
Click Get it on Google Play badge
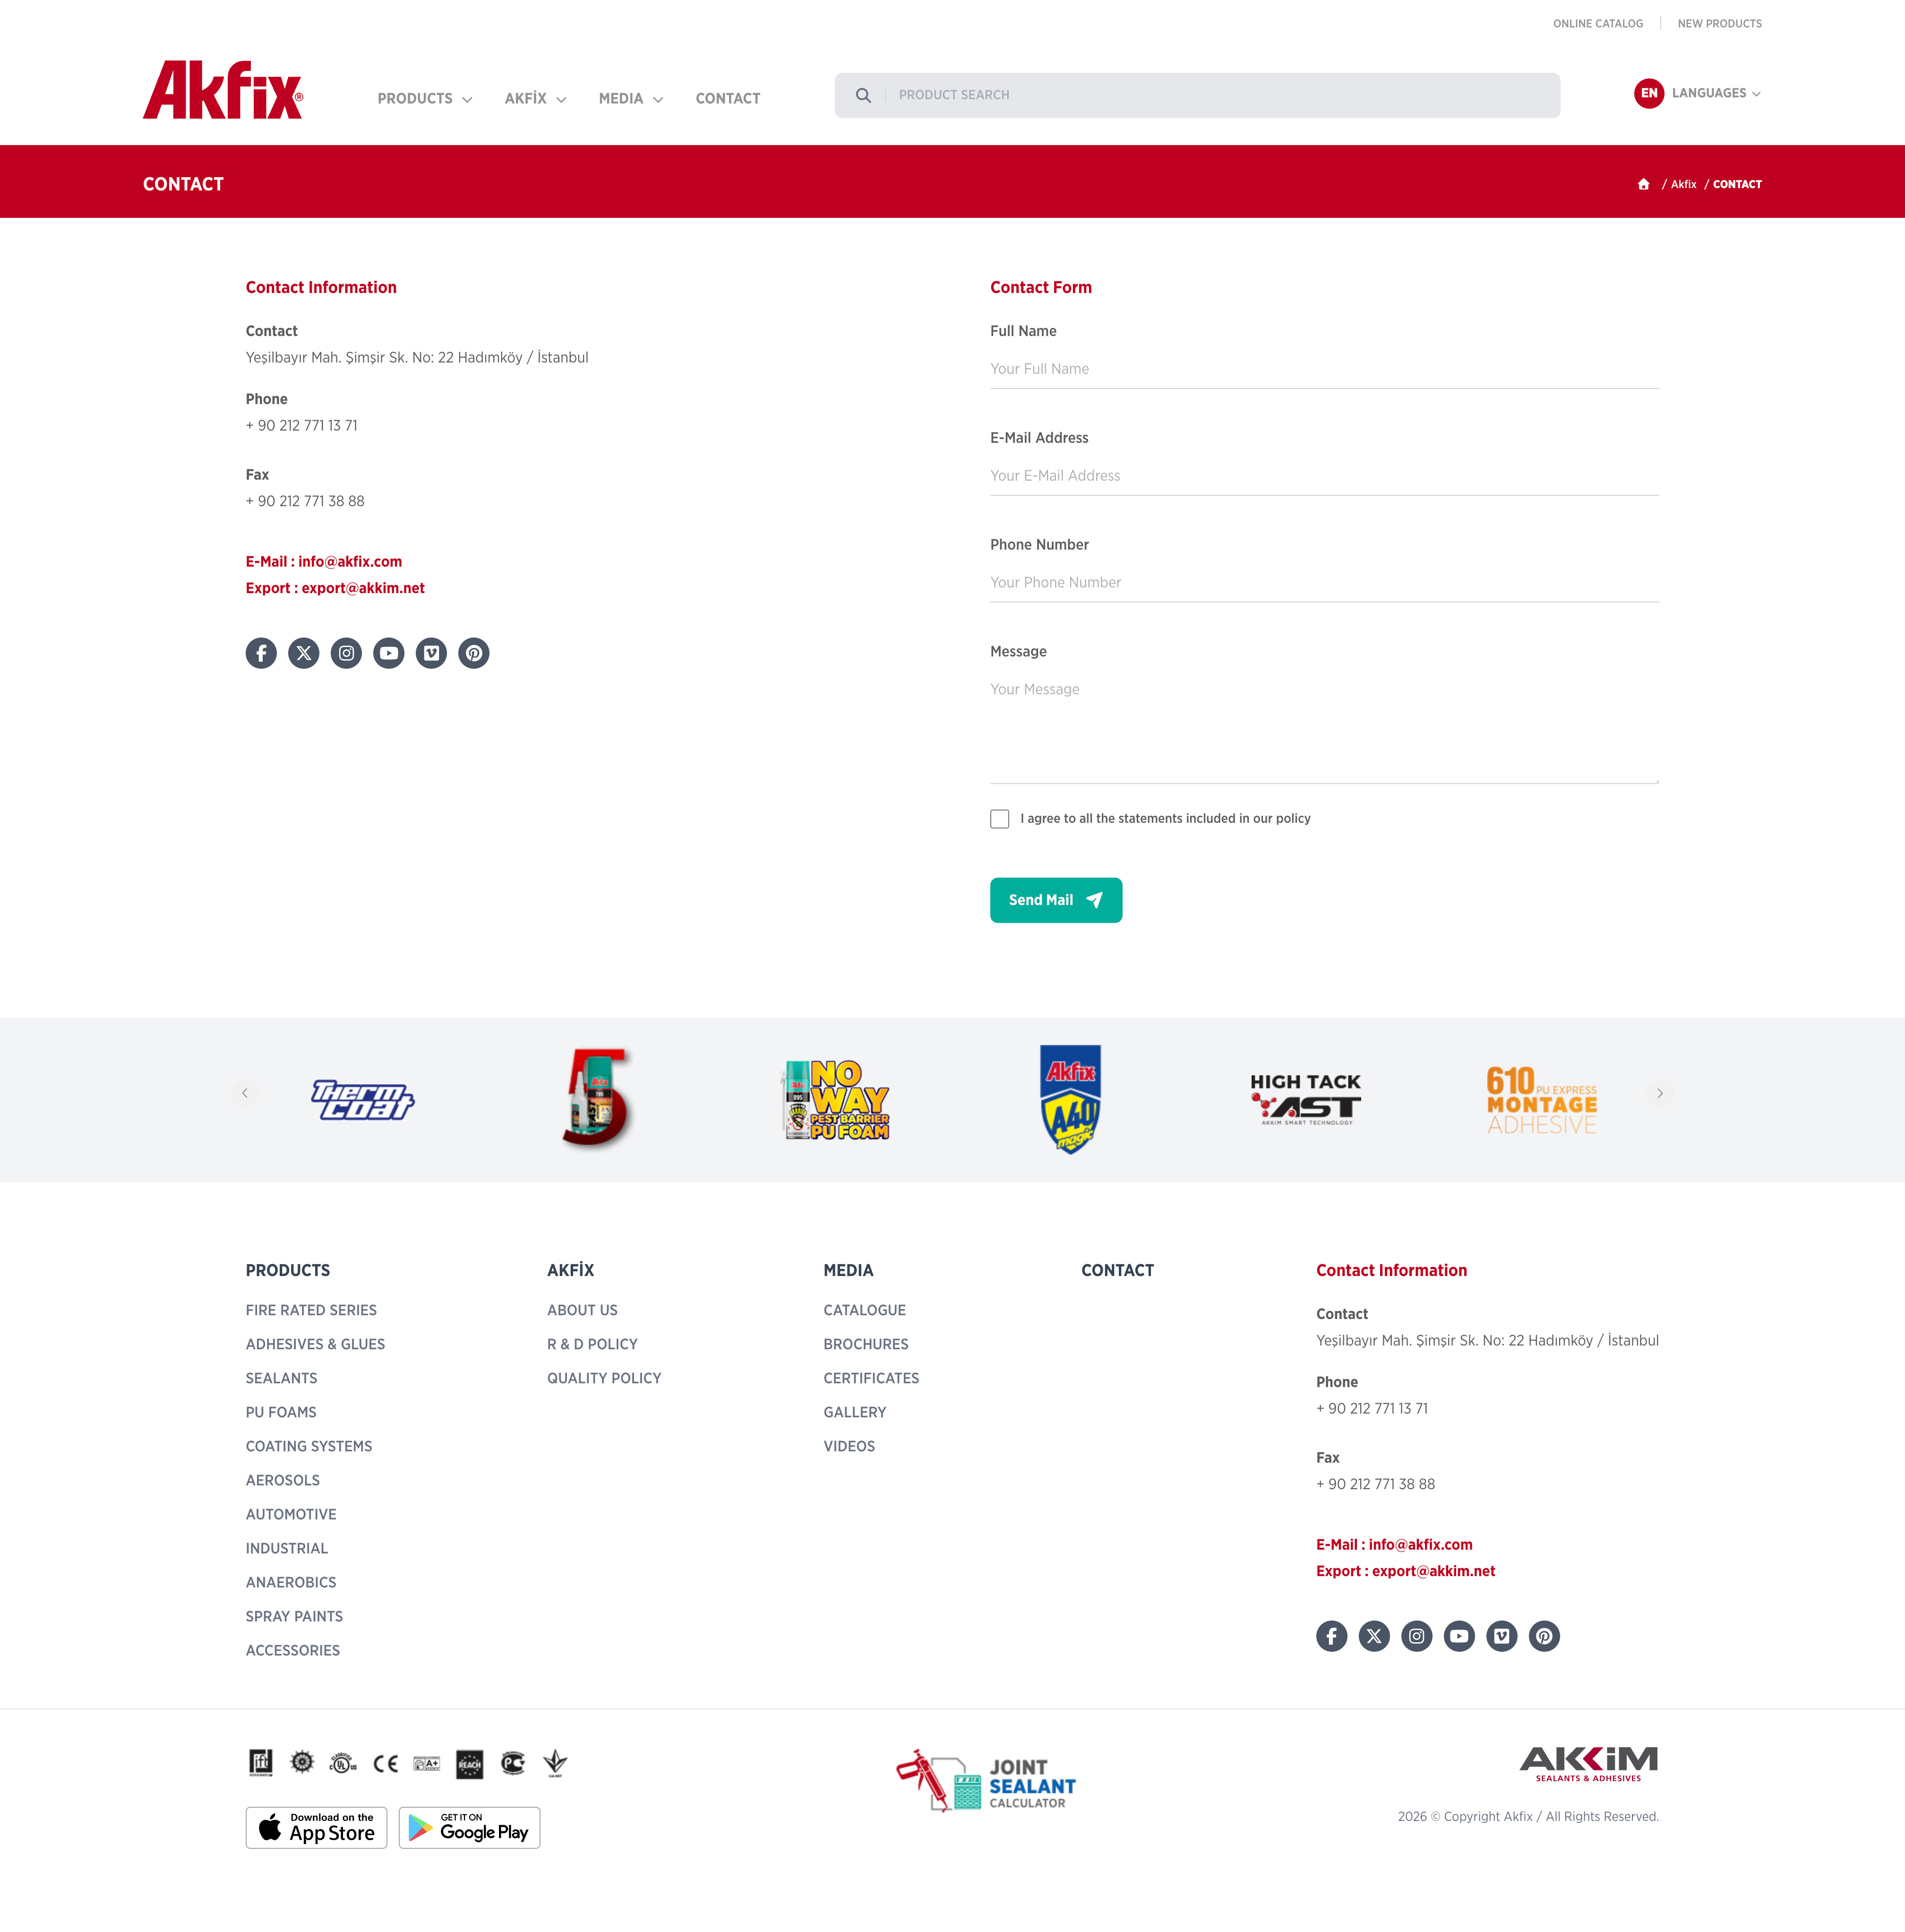pos(470,1828)
